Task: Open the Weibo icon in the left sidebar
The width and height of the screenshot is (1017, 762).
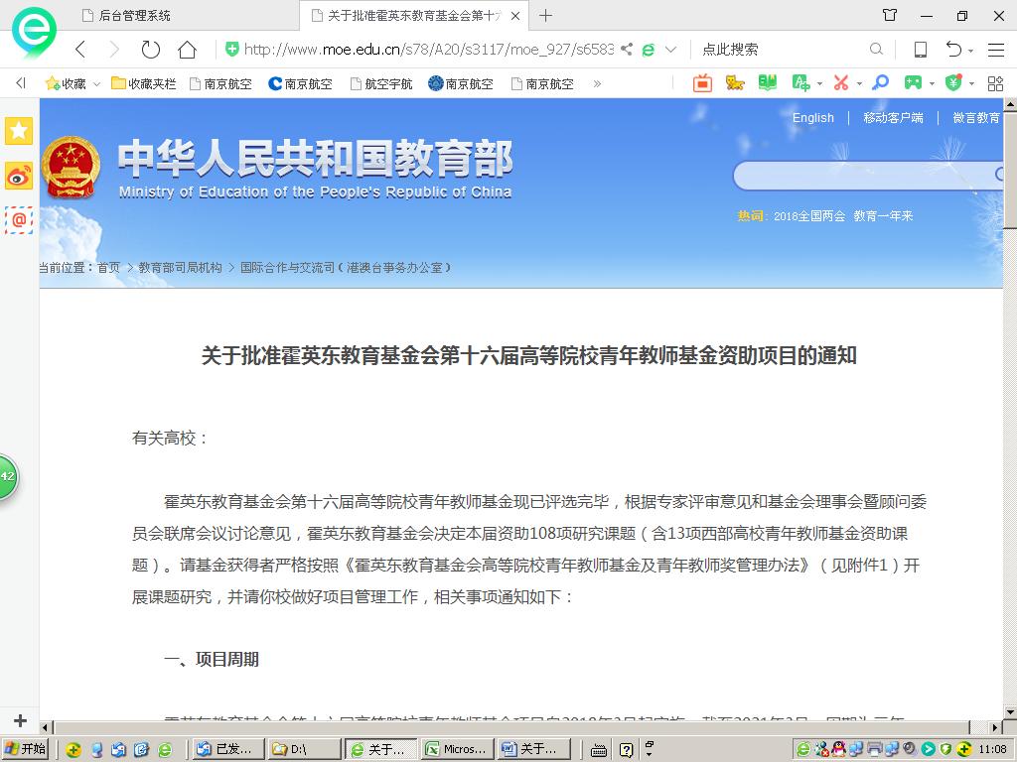Action: click(19, 176)
